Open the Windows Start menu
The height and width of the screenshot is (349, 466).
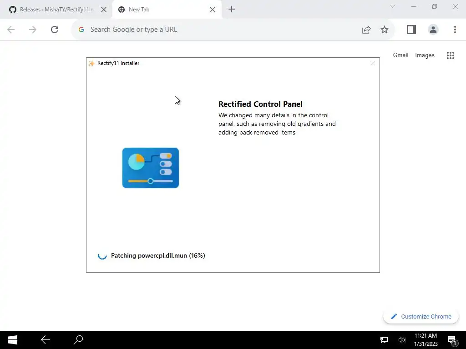tap(12, 340)
